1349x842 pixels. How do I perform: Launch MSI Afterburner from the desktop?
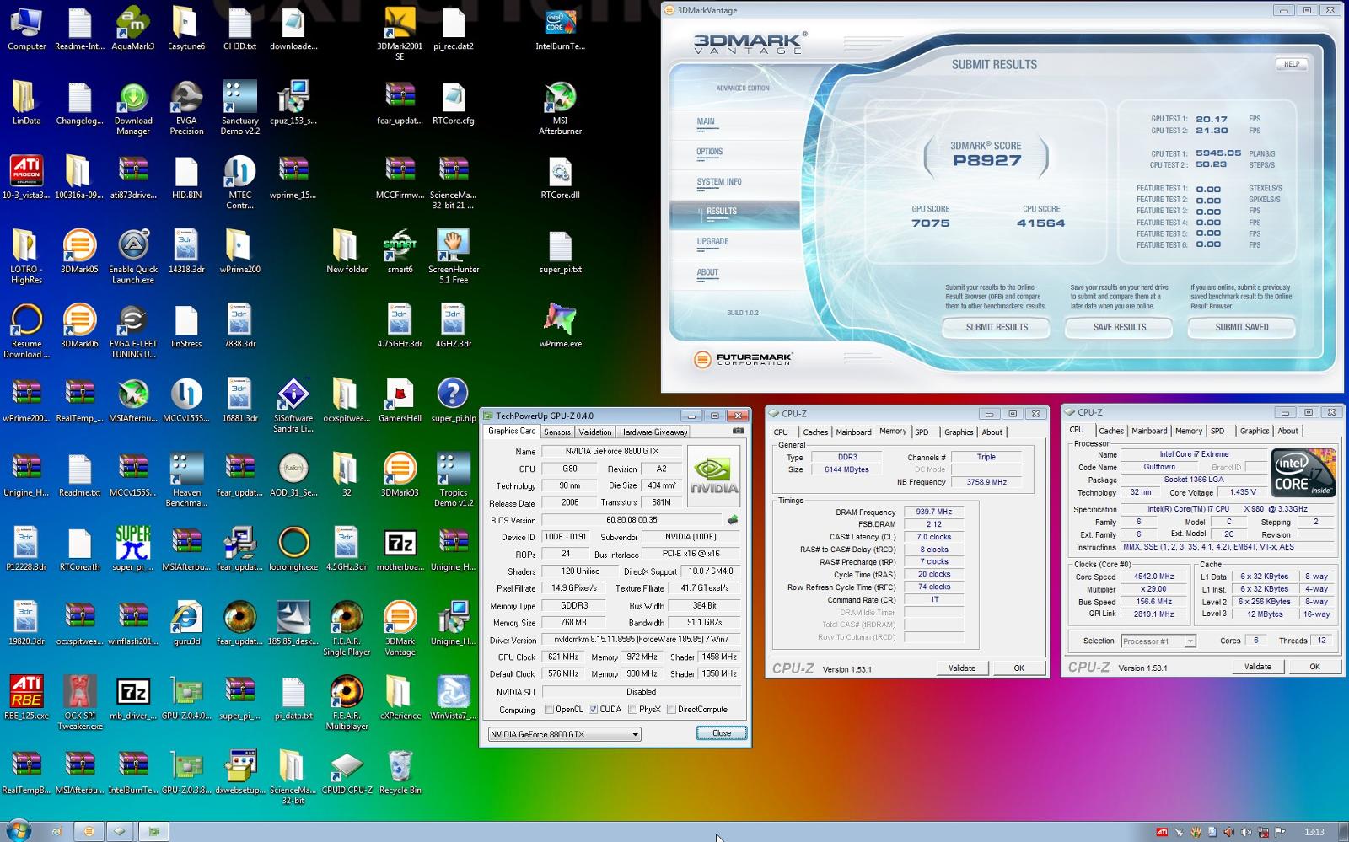pos(560,109)
